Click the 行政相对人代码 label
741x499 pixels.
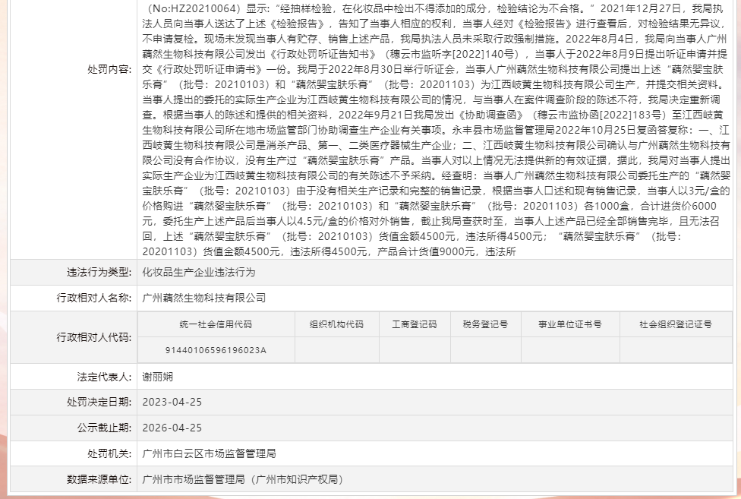[x=93, y=337]
